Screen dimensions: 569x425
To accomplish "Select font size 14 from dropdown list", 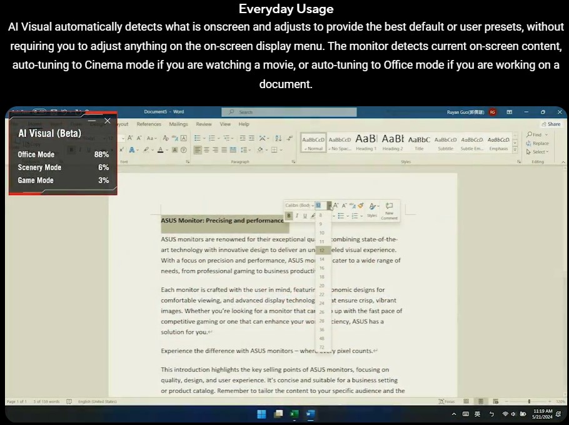I will 321,258.
